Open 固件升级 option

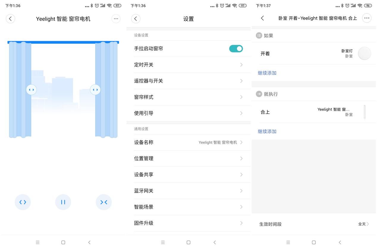coord(188,223)
